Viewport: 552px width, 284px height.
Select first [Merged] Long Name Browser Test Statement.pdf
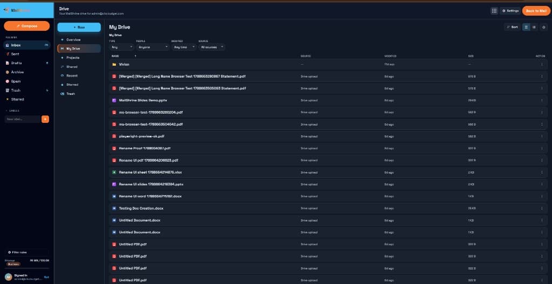(x=182, y=77)
